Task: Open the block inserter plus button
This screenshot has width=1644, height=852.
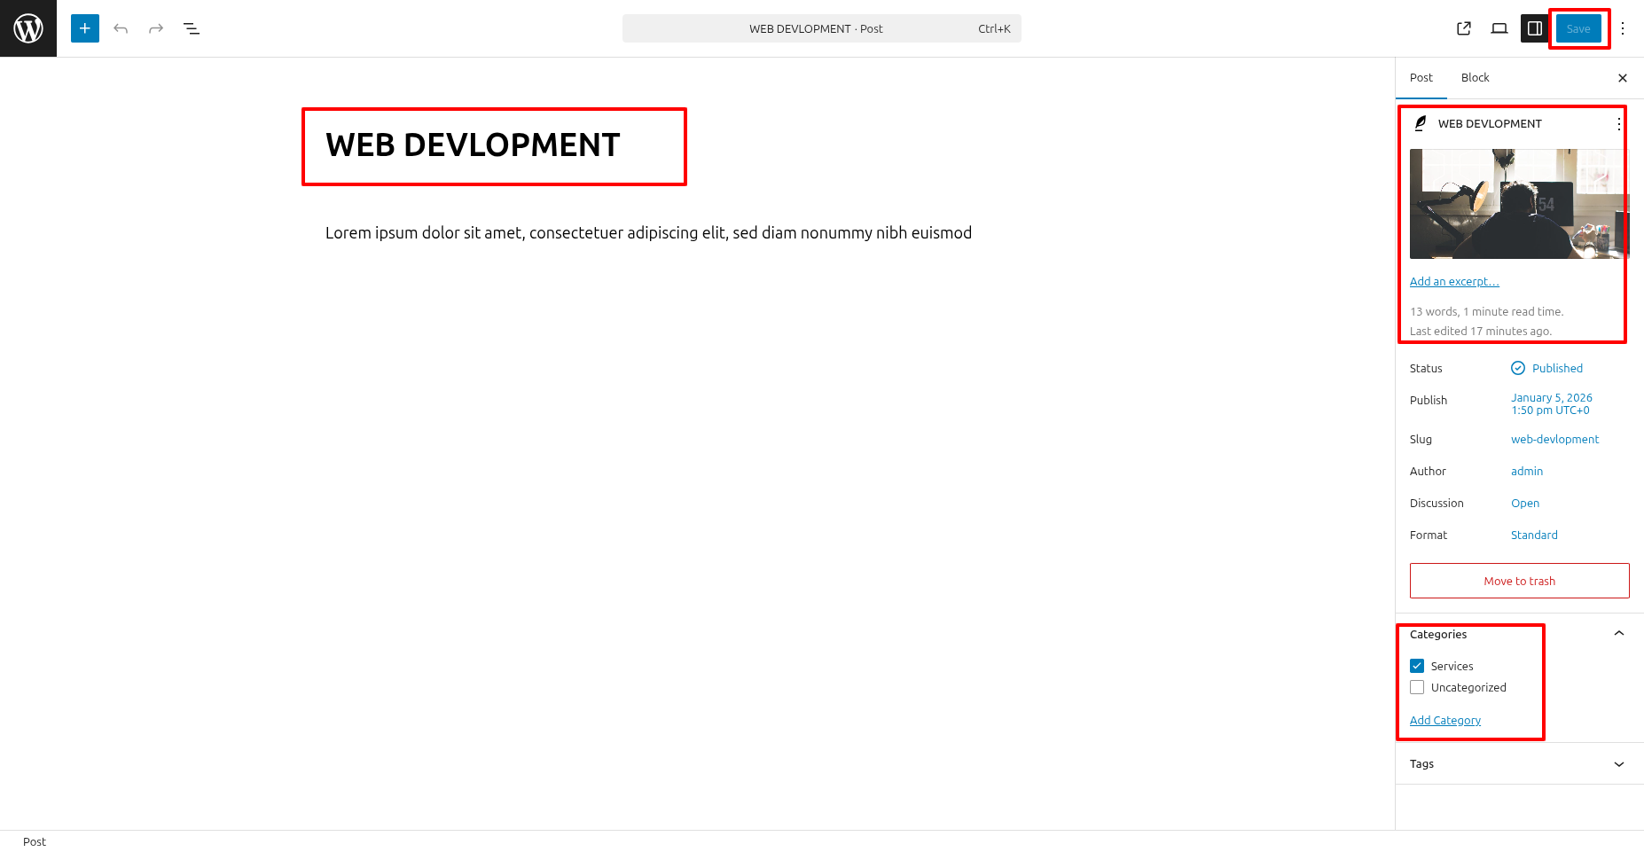Action: coord(85,28)
